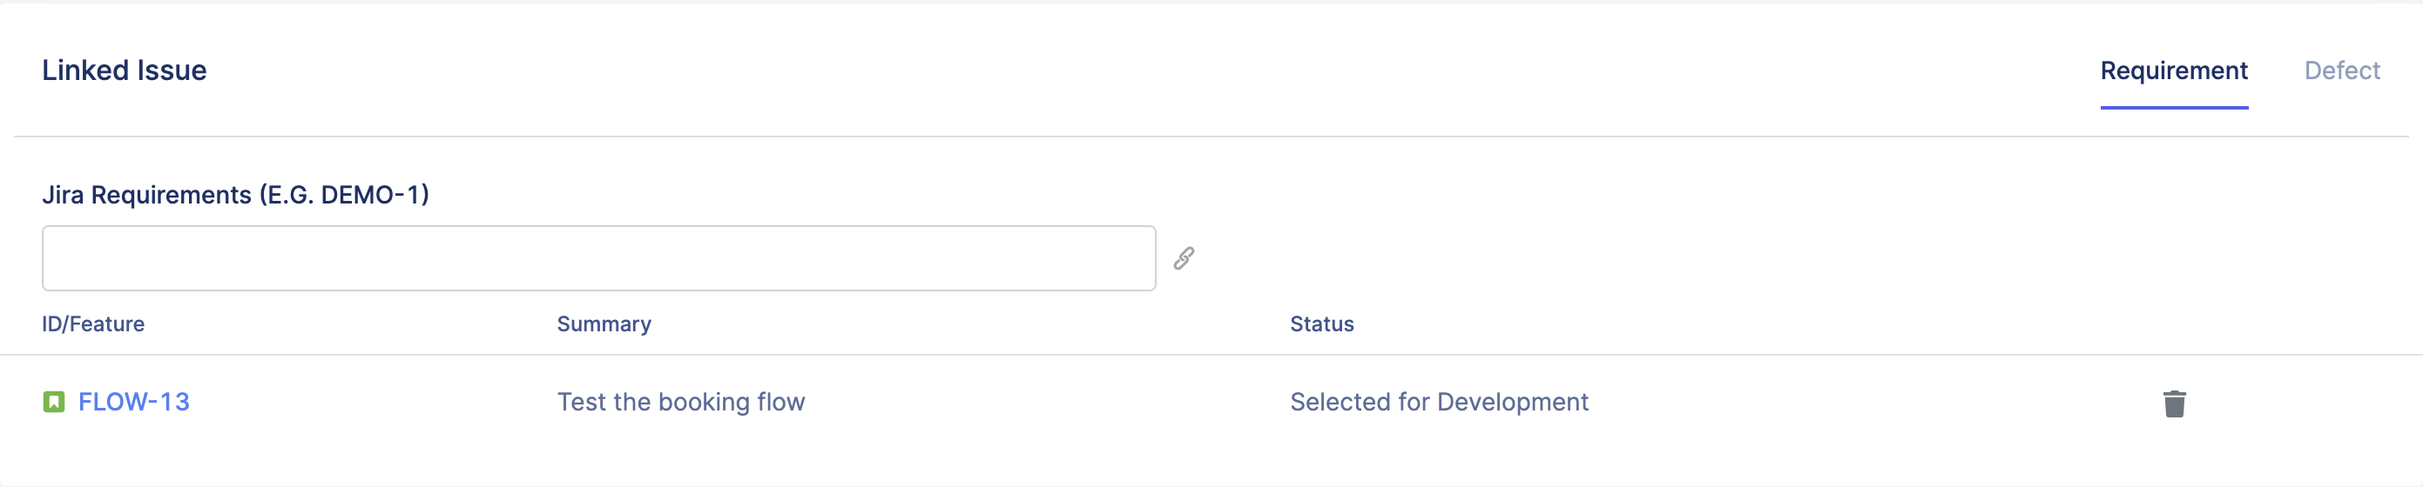Switch to the Defect tab

pyautogui.click(x=2341, y=70)
